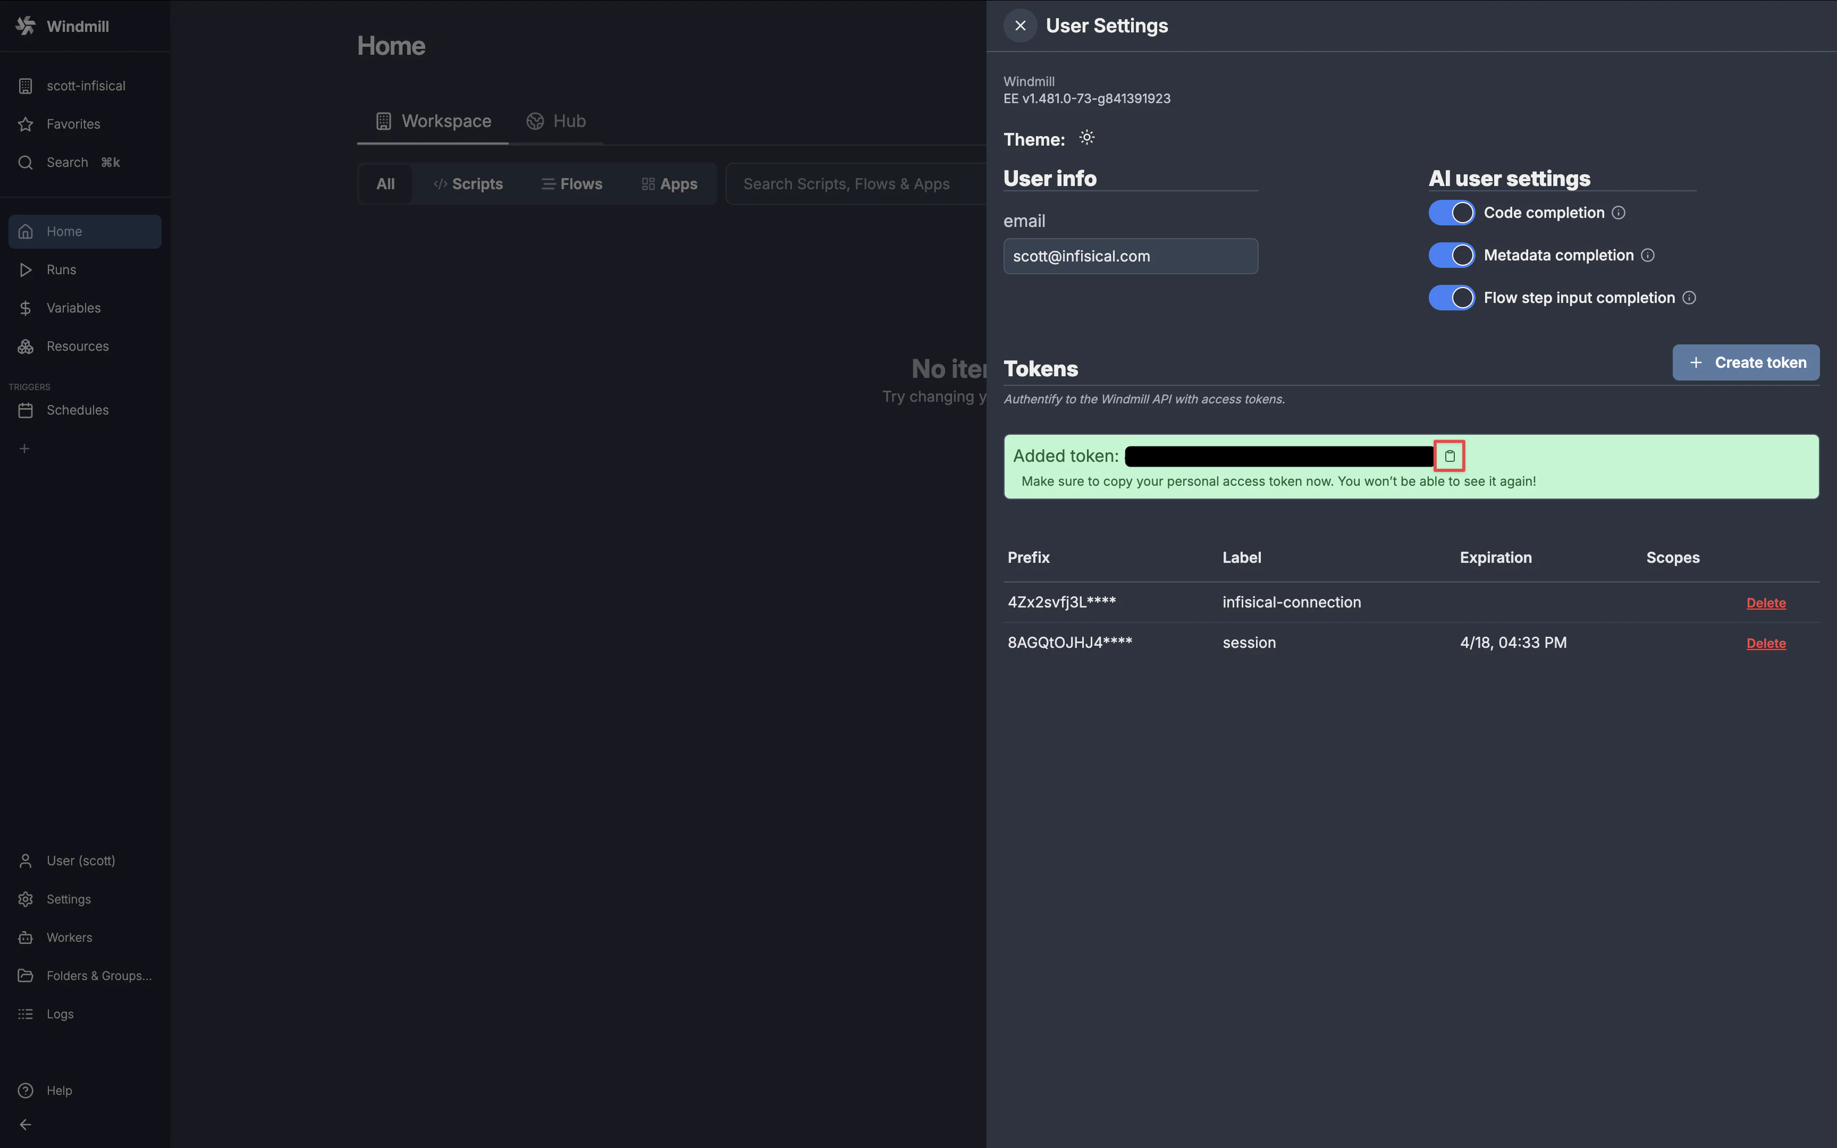Copy the added token to clipboard
This screenshot has width=1837, height=1148.
(1449, 455)
